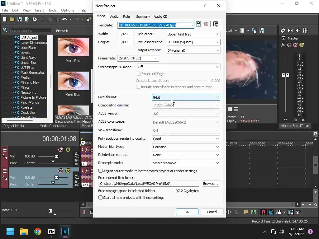Open Project Properties gear icon in toolbar
This screenshot has width=319, height=239.
[x=35, y=19]
